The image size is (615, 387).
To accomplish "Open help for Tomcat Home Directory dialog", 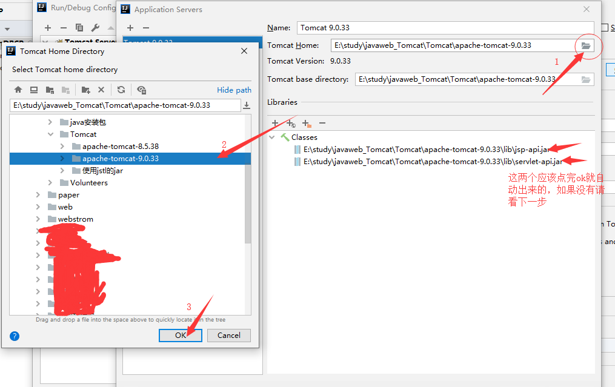I will coord(15,336).
